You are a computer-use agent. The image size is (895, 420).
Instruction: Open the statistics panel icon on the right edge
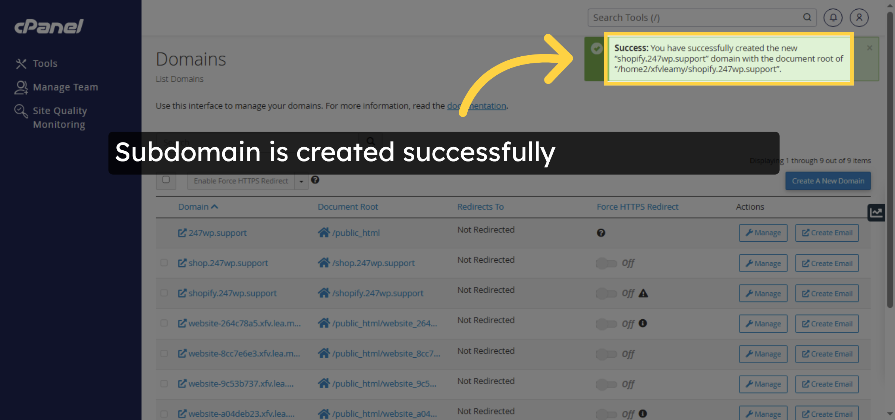click(x=876, y=213)
